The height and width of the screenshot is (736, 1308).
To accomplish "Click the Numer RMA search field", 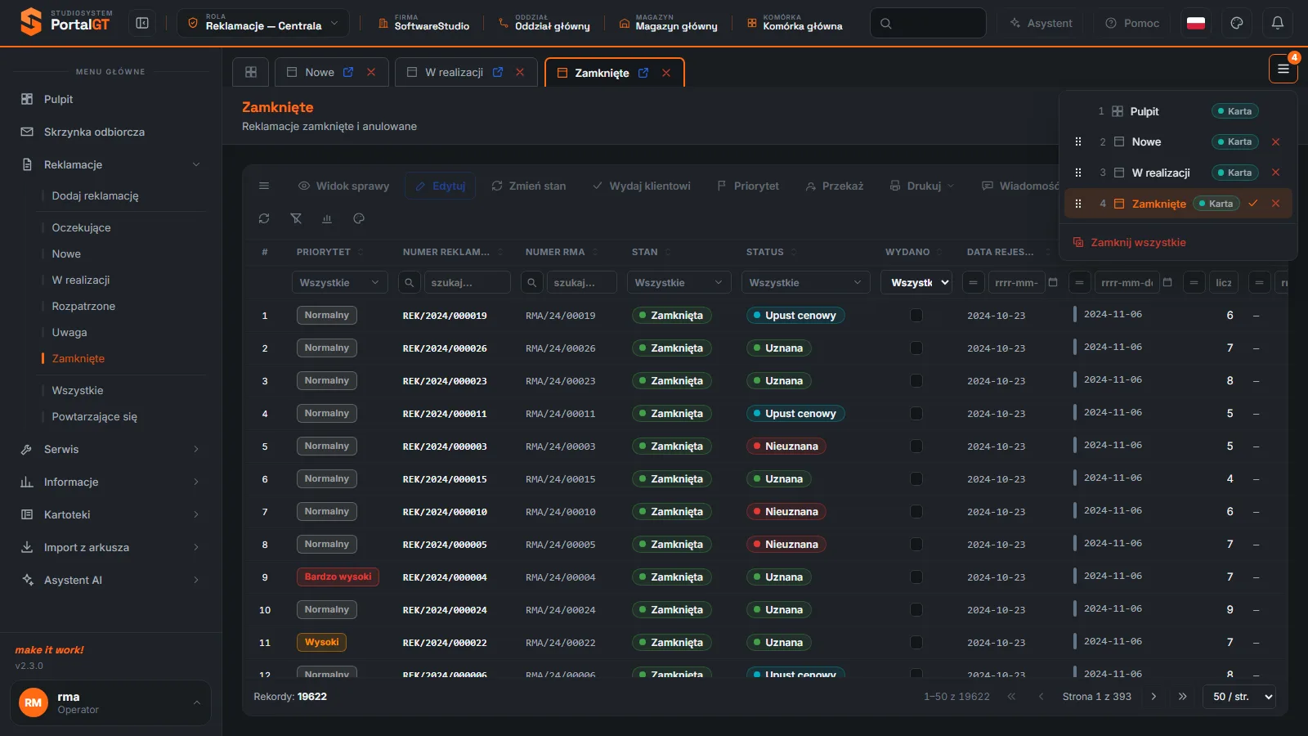I will (581, 282).
